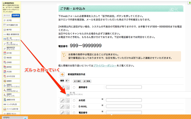Select the 金額型 amount part
The height and width of the screenshot is (119, 191).
click(x=11, y=81)
